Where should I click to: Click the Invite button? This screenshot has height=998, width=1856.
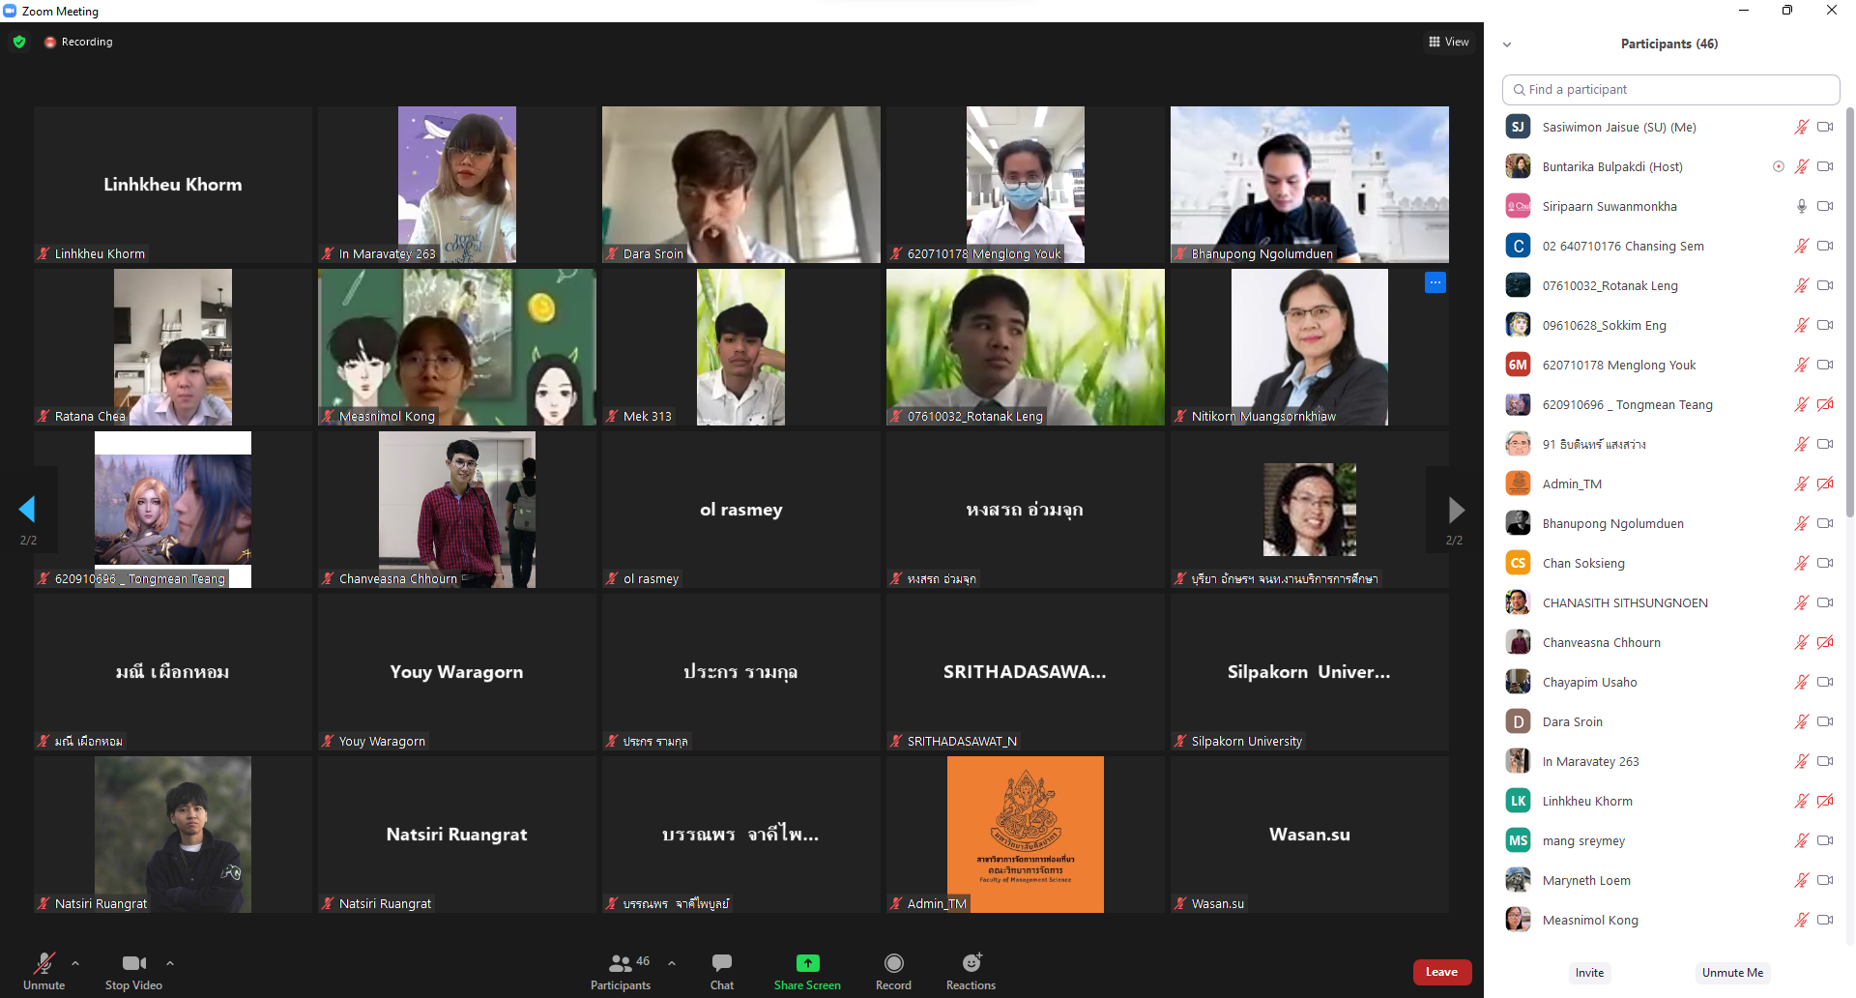point(1589,973)
